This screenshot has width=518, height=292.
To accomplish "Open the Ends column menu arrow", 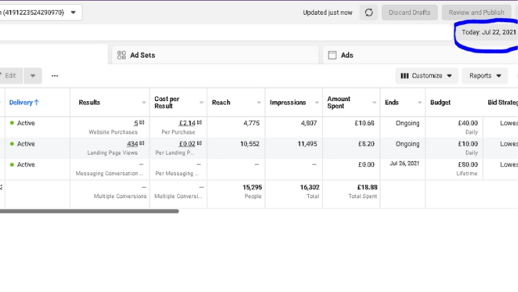I will pos(420,102).
